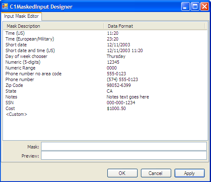Click the C1MaskedInput Designer title bar icon
Screen dimensions: 211x182
5,6
